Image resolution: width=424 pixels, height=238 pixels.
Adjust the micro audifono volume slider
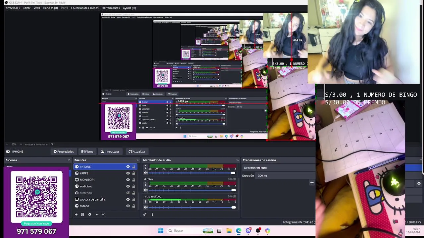tap(192, 207)
